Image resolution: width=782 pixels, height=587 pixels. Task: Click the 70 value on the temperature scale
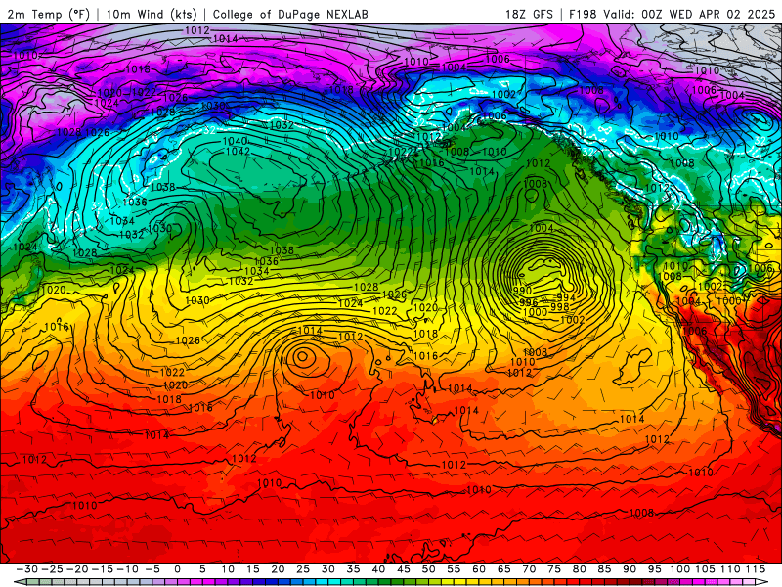click(x=529, y=569)
